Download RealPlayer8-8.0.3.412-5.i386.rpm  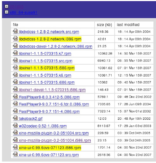pos(49,97)
